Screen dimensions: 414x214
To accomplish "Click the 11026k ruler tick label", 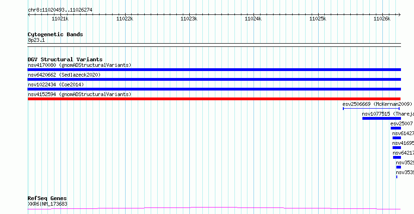I will pyautogui.click(x=382, y=19).
